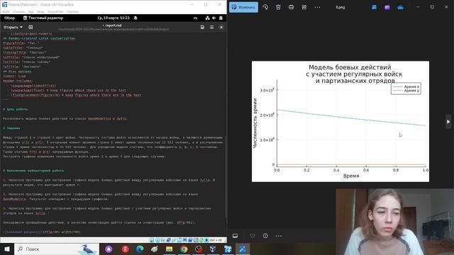Click the Цель работы heading in editor
454x255 pixels.
coord(16,109)
